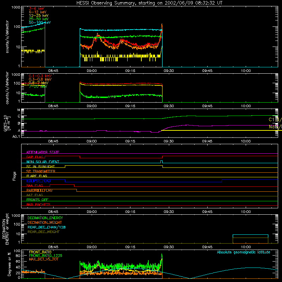Viewport: 282px width, 282px height.
Task: Select the NON_SOLAR_EVENT flag label
Action: 43,162
